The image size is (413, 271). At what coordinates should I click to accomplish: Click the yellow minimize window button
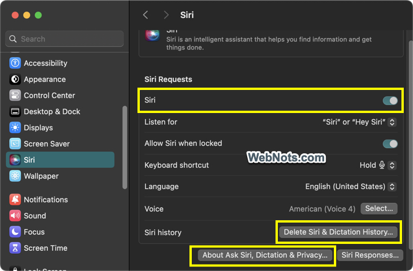[x=27, y=15]
